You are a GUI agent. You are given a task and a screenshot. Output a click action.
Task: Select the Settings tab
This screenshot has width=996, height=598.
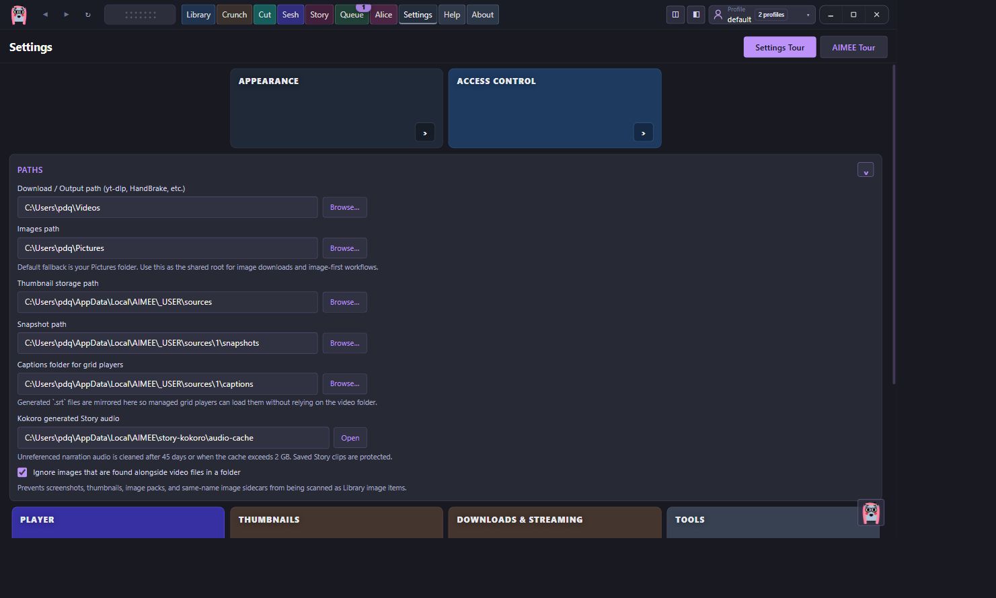click(418, 15)
